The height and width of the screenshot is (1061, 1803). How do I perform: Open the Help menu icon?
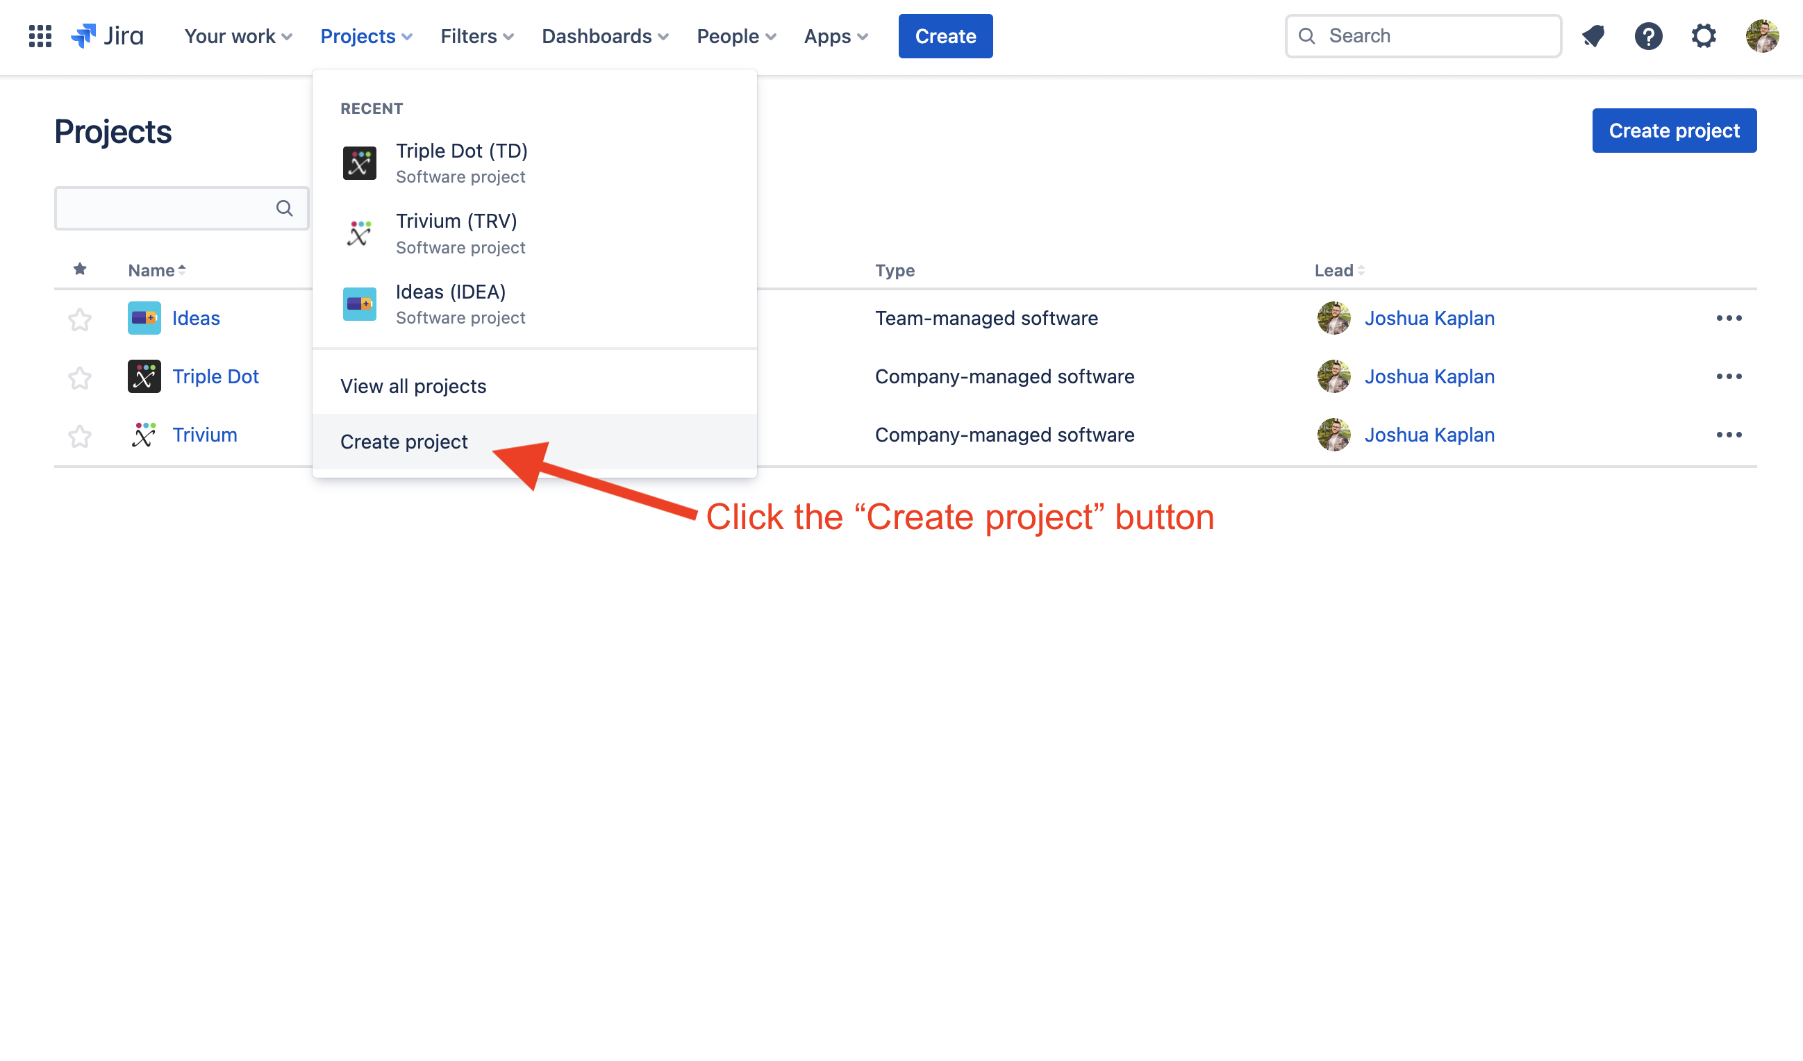point(1648,36)
